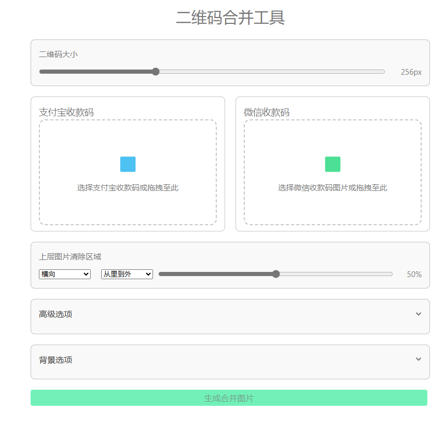445x425 pixels.
Task: Click the 上层图片清除区域 label
Action: click(x=70, y=257)
